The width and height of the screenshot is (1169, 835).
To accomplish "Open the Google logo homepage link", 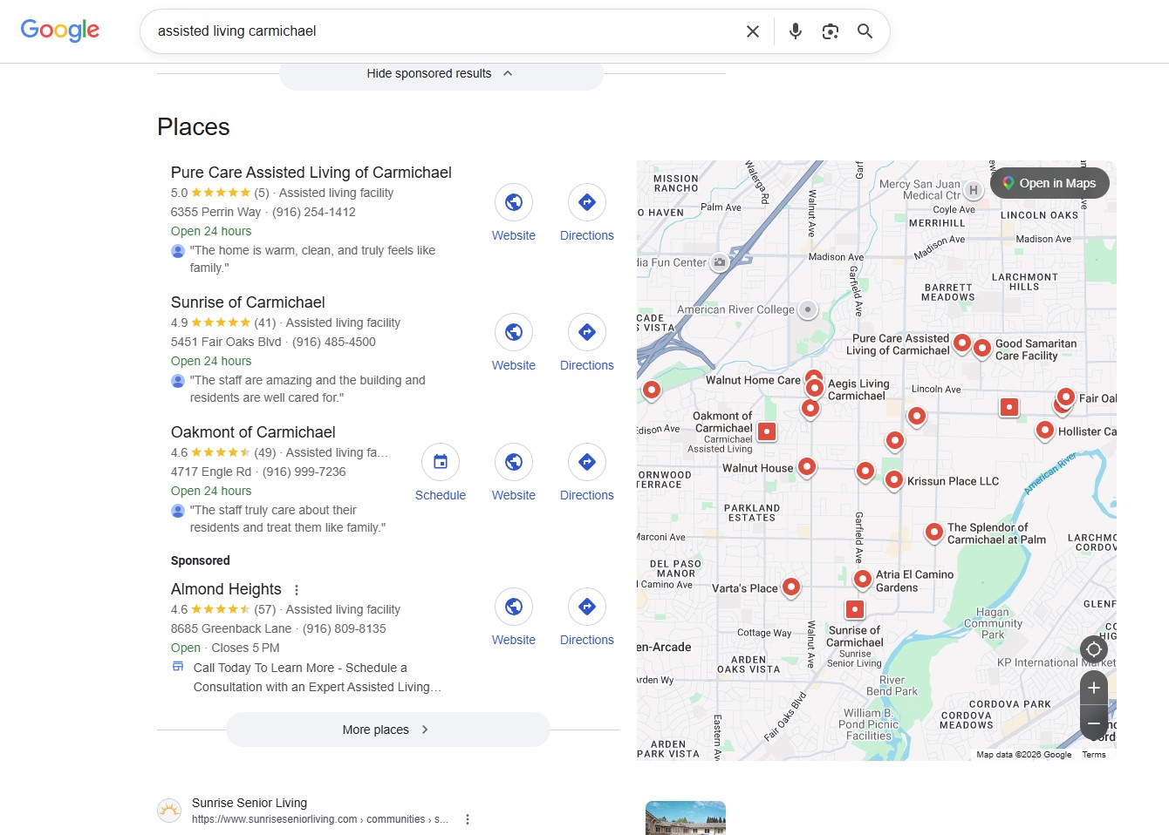I will click(x=60, y=31).
